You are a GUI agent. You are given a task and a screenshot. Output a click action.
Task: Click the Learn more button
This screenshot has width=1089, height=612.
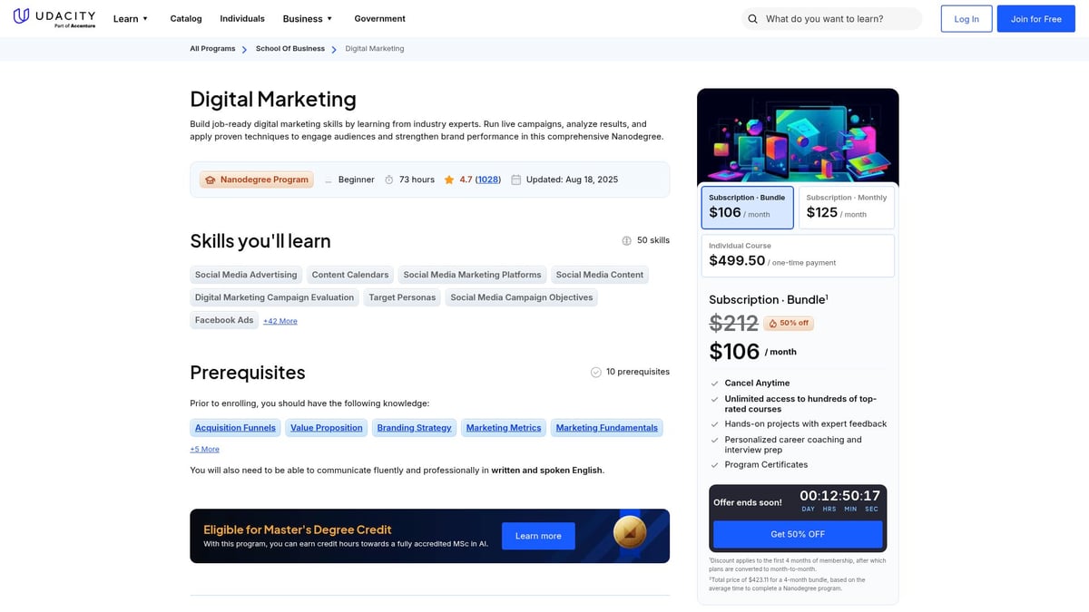(x=538, y=536)
